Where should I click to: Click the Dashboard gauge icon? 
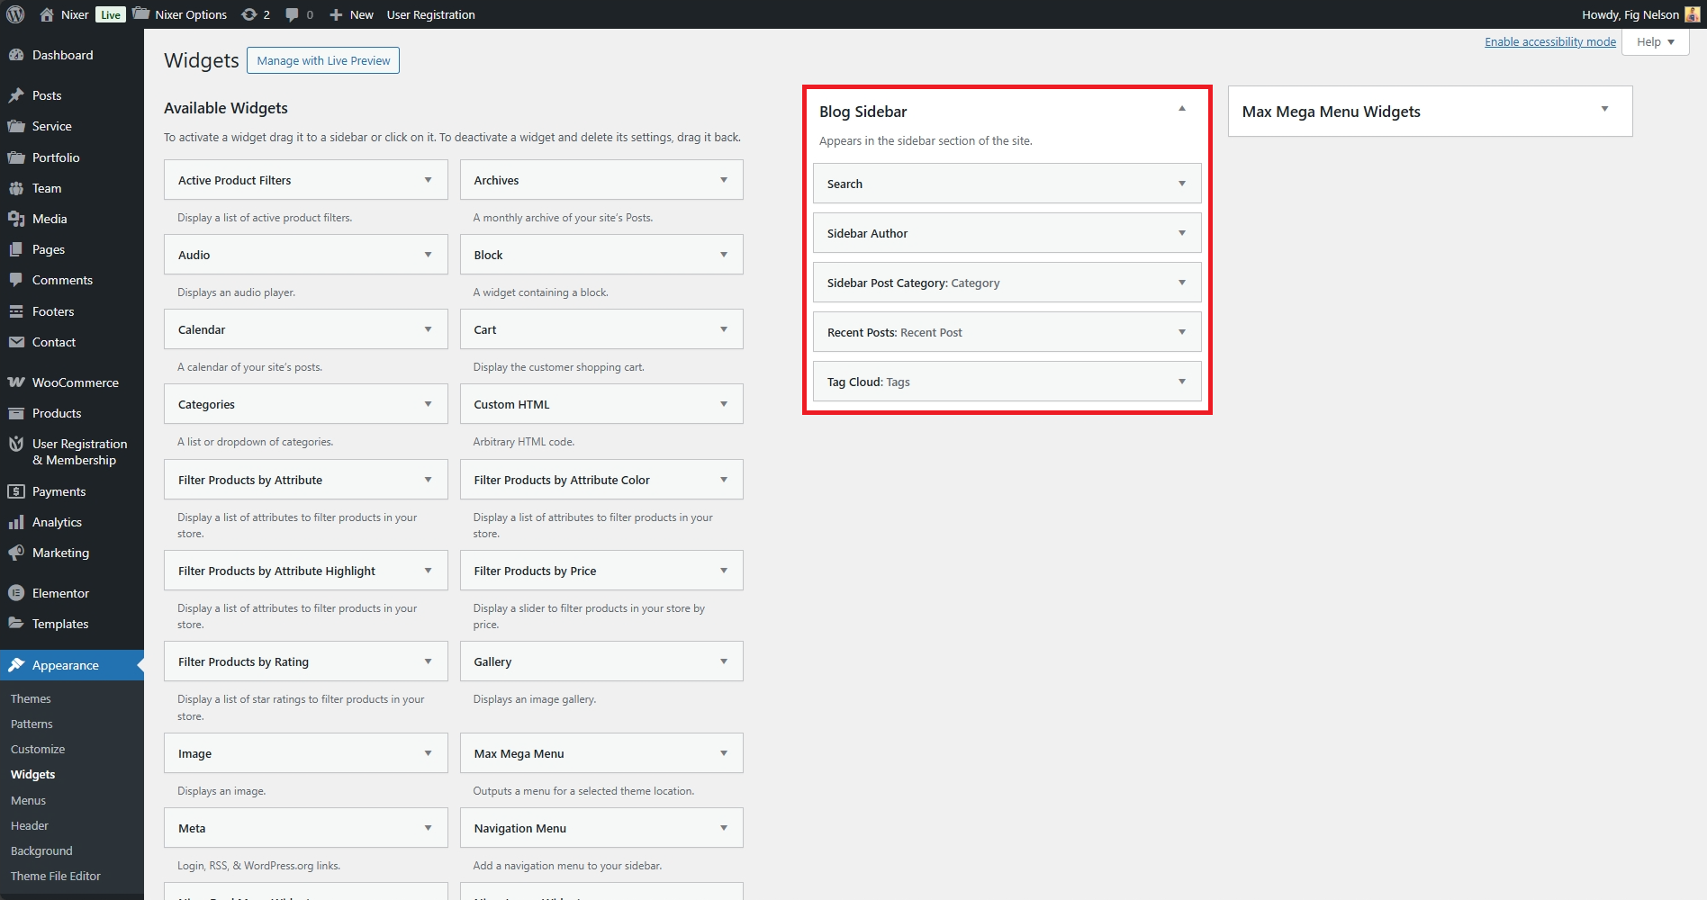coord(16,55)
